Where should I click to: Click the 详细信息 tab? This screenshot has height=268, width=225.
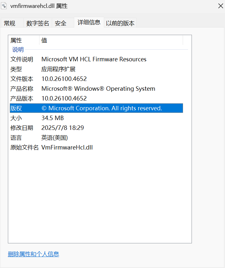89,22
